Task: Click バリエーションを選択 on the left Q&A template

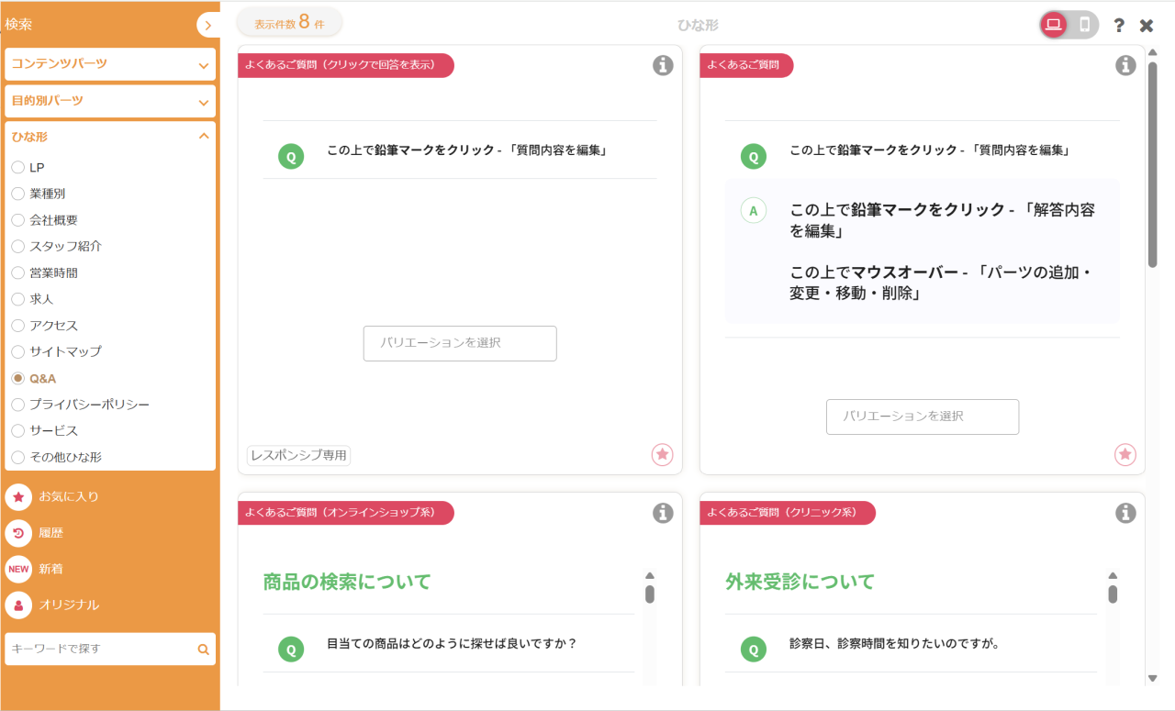Action: 459,343
